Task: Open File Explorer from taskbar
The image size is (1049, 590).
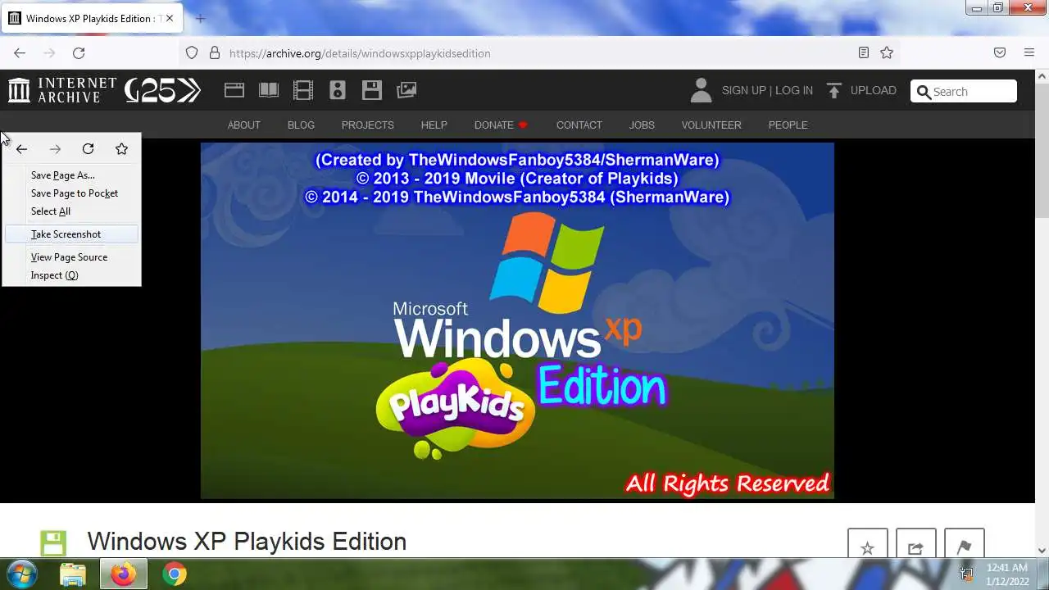Action: pos(73,574)
